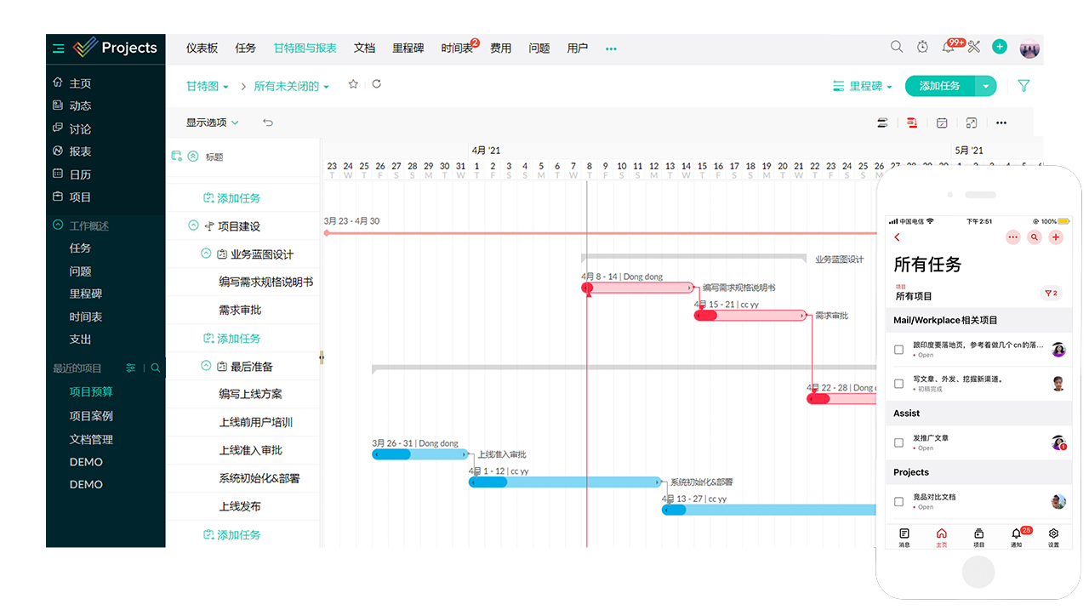The height and width of the screenshot is (616, 1089).
Task: Tap the phone's pink plus add button
Action: 1056,237
